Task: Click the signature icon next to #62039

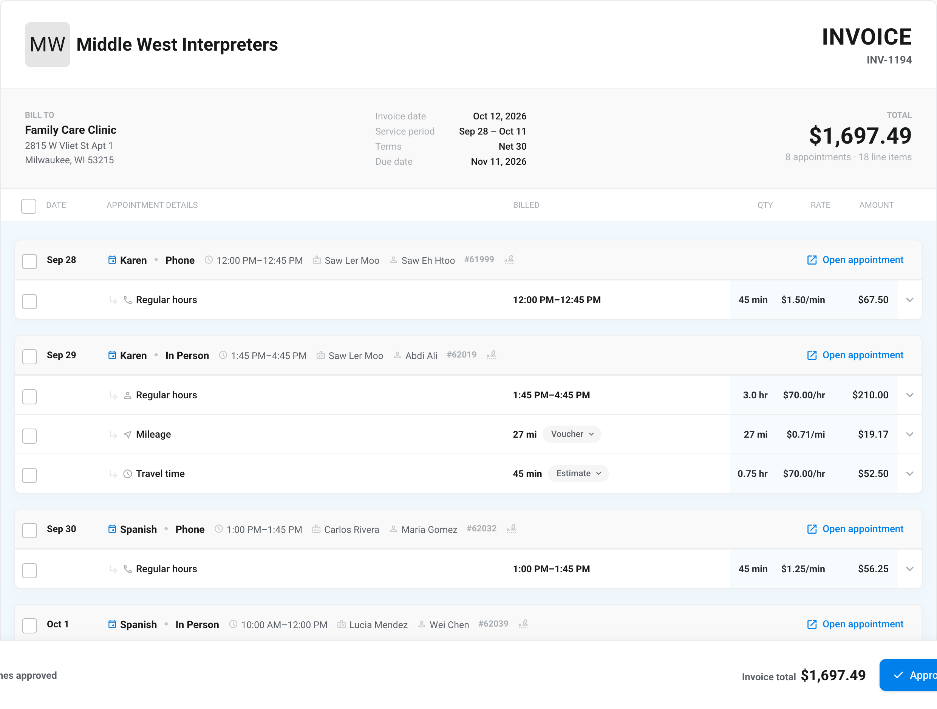Action: (x=523, y=624)
